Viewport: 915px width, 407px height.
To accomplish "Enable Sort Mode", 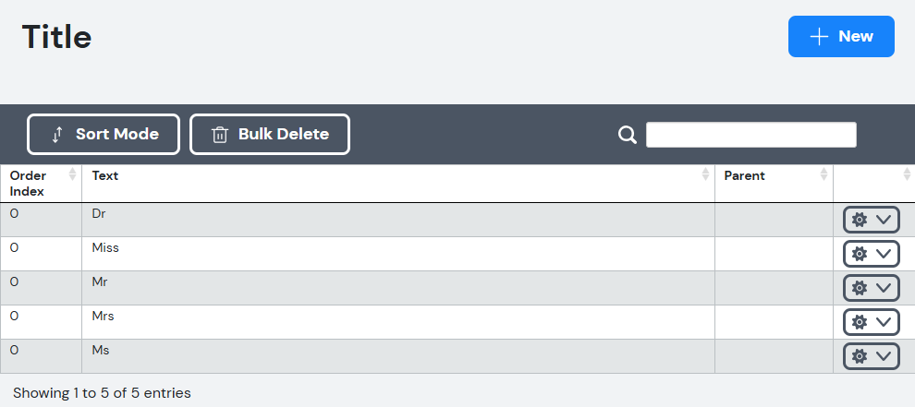I will [x=104, y=134].
